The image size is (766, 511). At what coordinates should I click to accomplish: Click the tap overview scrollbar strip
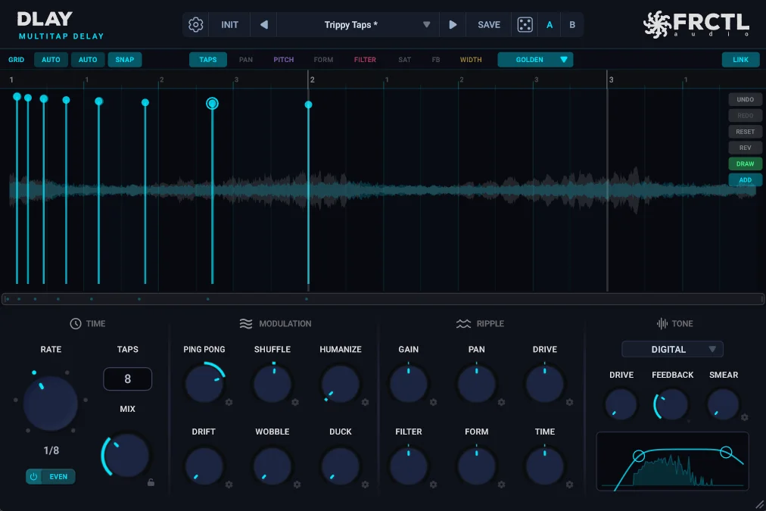pos(383,299)
